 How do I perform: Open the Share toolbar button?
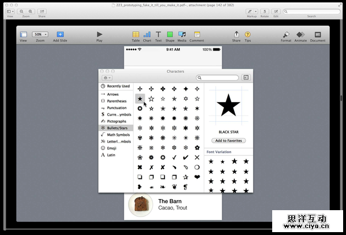tap(236, 35)
